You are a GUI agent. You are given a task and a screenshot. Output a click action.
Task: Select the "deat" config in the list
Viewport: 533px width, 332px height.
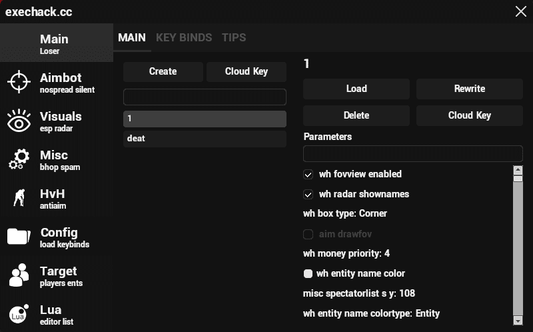(x=205, y=139)
